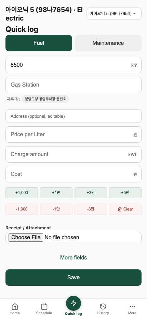
Task: Switch to the Maintenance log type
Action: click(108, 43)
